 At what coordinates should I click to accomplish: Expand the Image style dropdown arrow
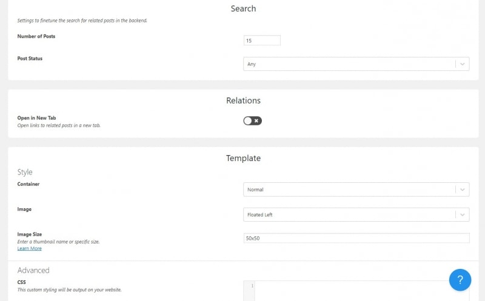(x=463, y=214)
